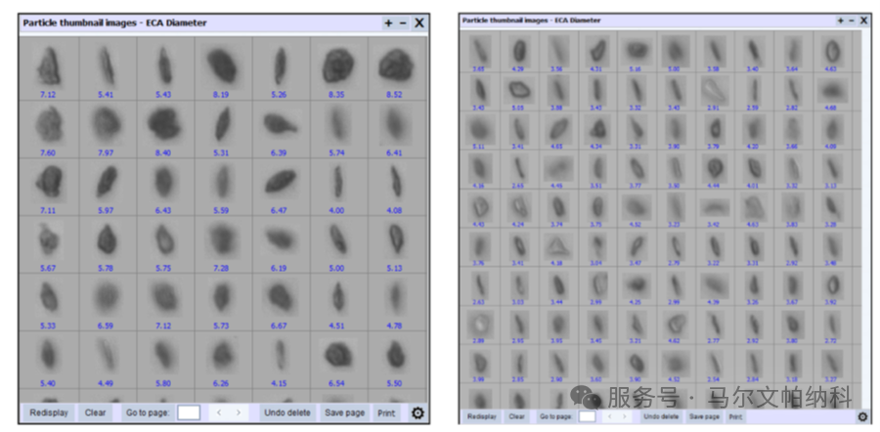
Task: Select particle thumbnail labeled 6.39
Action: tap(280, 124)
